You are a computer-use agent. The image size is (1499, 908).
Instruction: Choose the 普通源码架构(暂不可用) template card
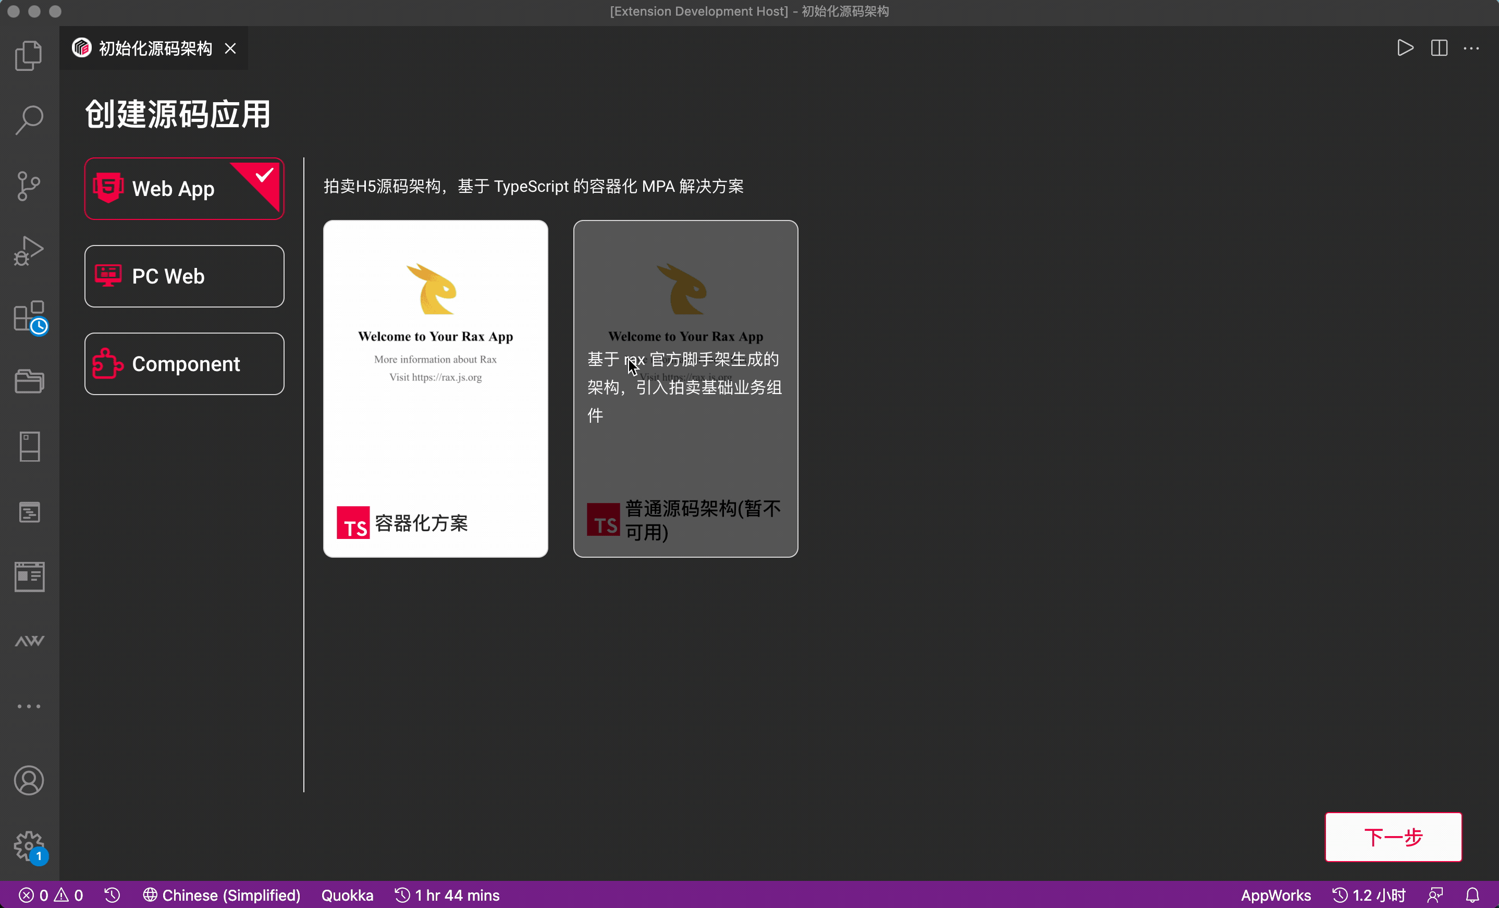(685, 389)
